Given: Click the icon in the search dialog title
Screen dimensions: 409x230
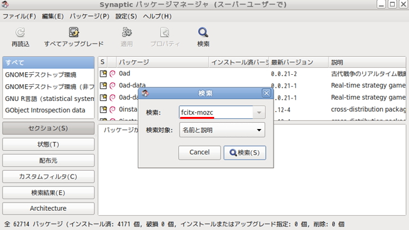Looking at the screenshot, I should click(145, 93).
